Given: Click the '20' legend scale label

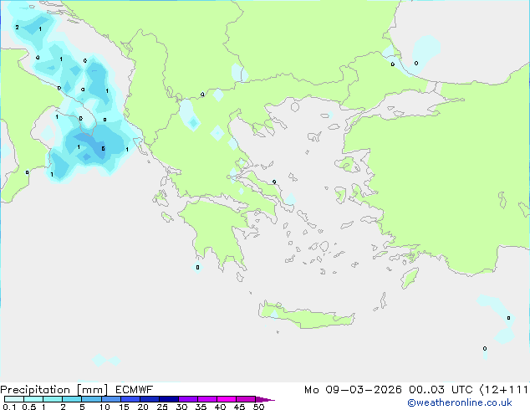Looking at the screenshot, I should pyautogui.click(x=143, y=407).
